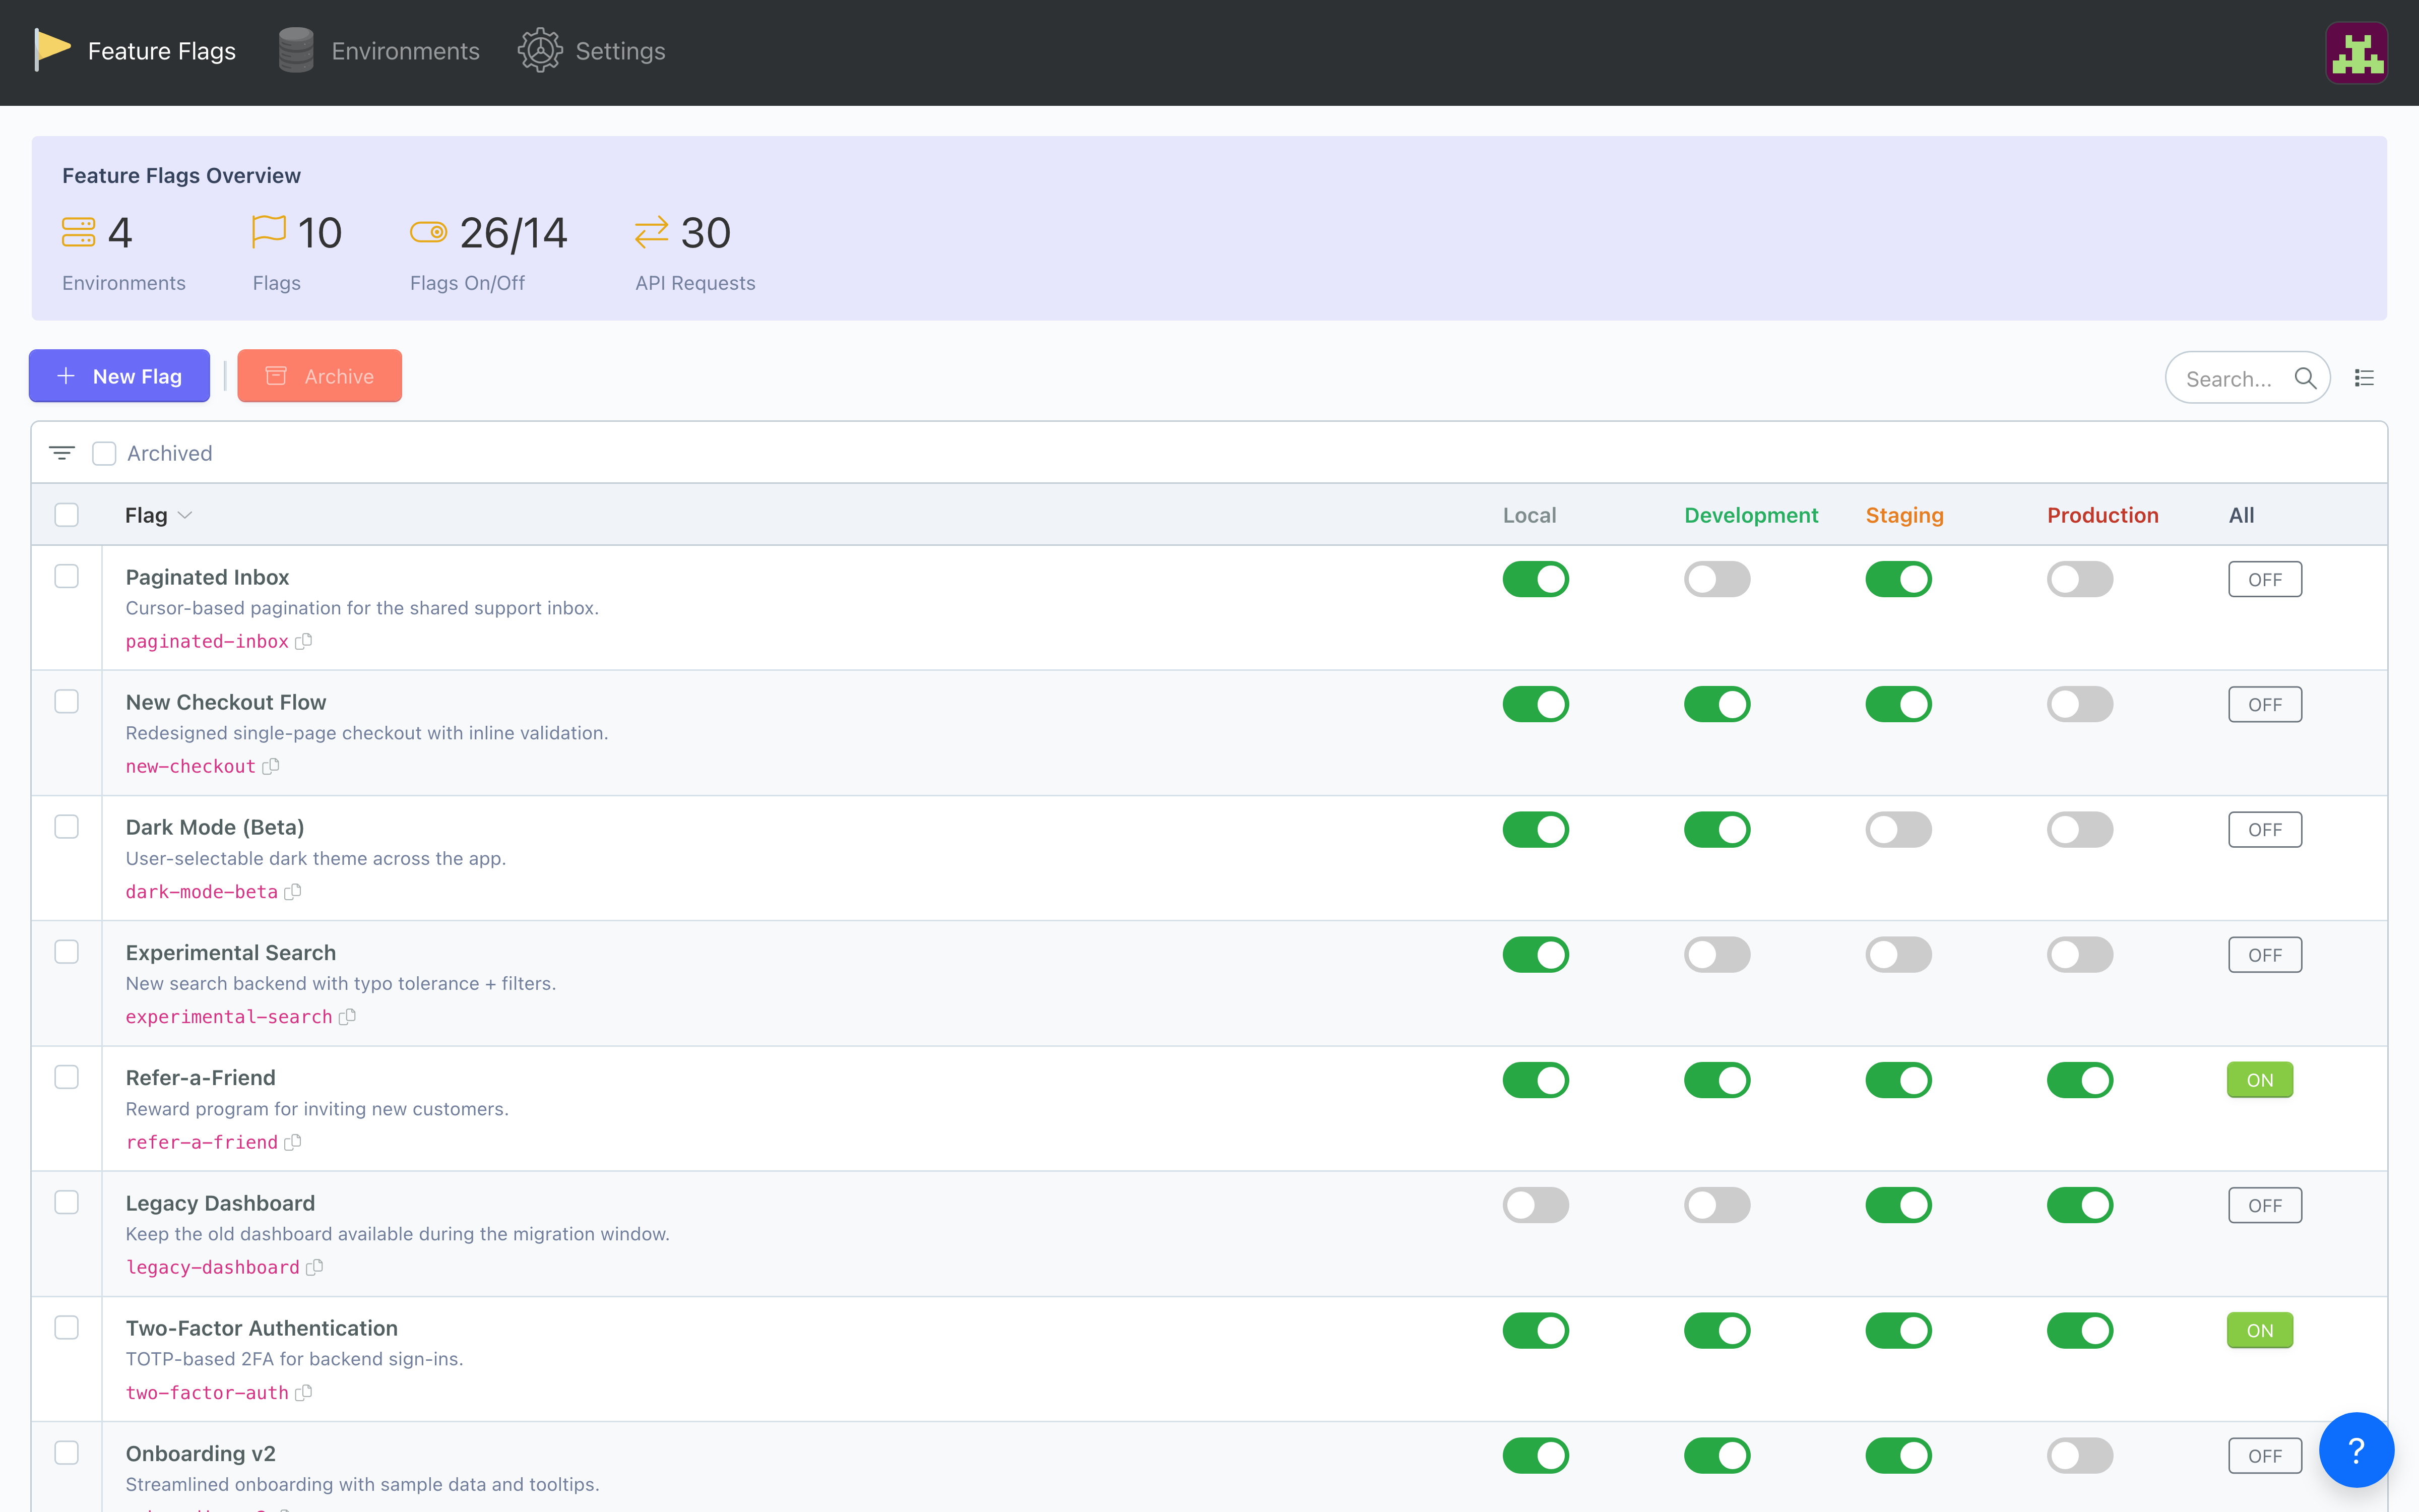This screenshot has height=1512, width=2419.
Task: Click the ON all-environments button for Two-Factor Authentication
Action: (x=2259, y=1330)
